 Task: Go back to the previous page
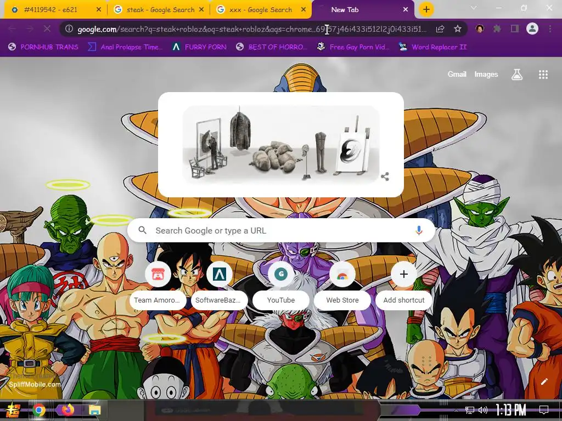tap(12, 29)
